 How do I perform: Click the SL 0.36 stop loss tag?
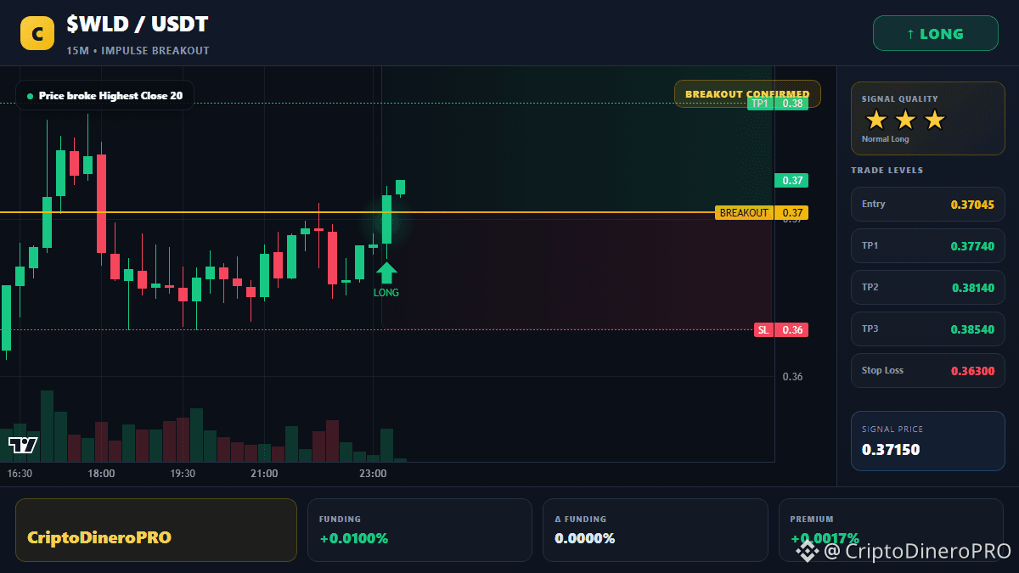click(780, 330)
